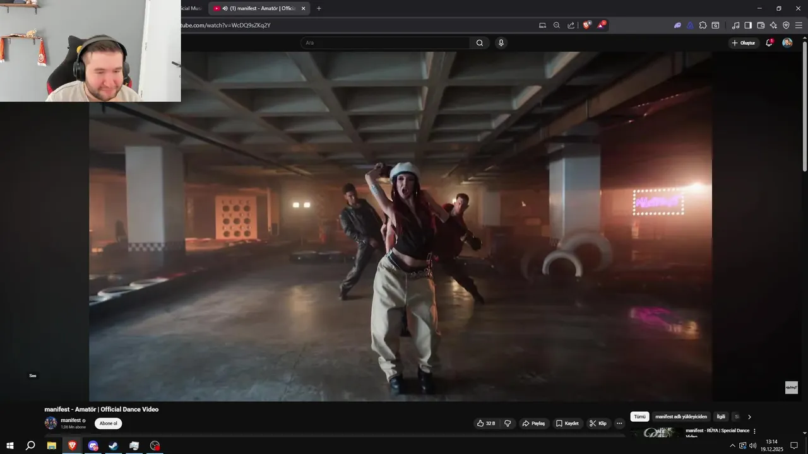The image size is (808, 454).
Task: Save the video with Kaydet
Action: 567,424
